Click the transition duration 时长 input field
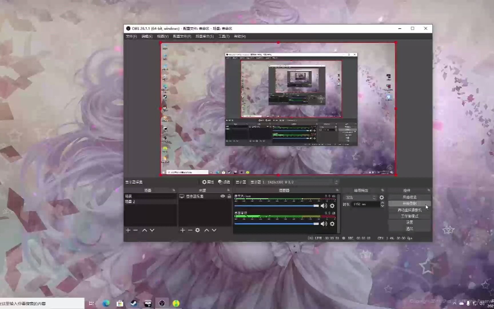494x309 pixels. pyautogui.click(x=366, y=204)
